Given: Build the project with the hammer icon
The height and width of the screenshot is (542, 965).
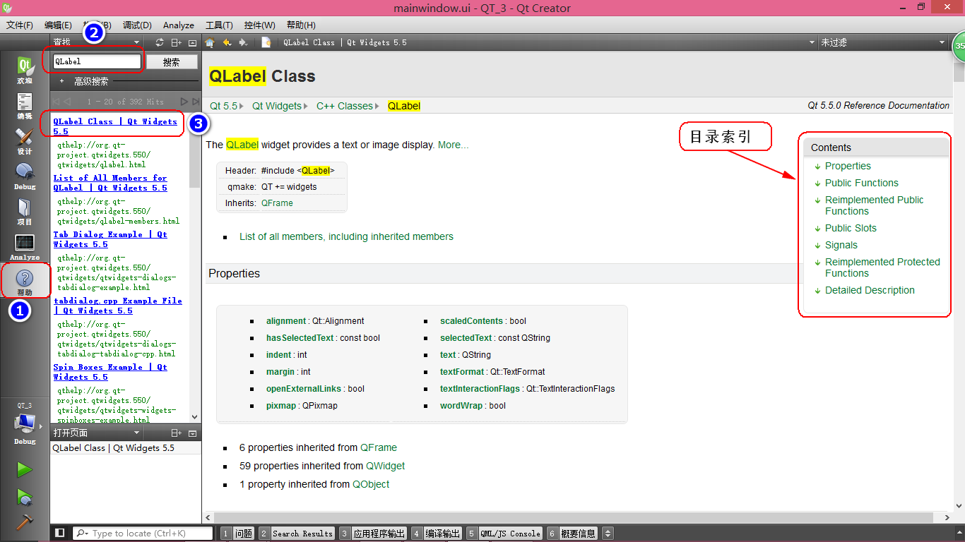Looking at the screenshot, I should click(x=25, y=522).
